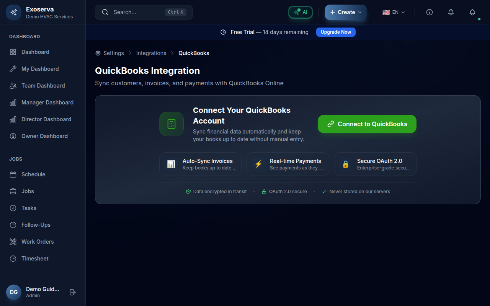
Task: Select Schedule in the Jobs section
Action: [33, 174]
